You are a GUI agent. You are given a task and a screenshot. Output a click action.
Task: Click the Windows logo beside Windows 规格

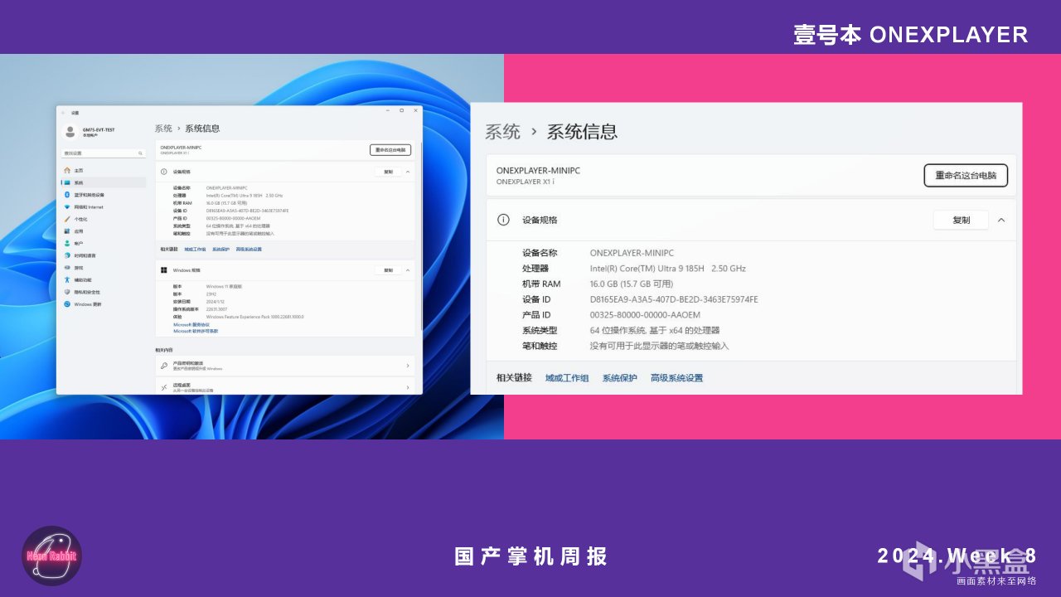(164, 269)
